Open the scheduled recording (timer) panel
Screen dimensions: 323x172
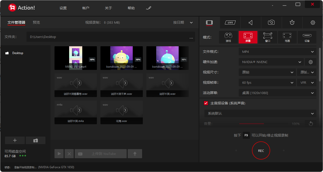click(x=292, y=22)
